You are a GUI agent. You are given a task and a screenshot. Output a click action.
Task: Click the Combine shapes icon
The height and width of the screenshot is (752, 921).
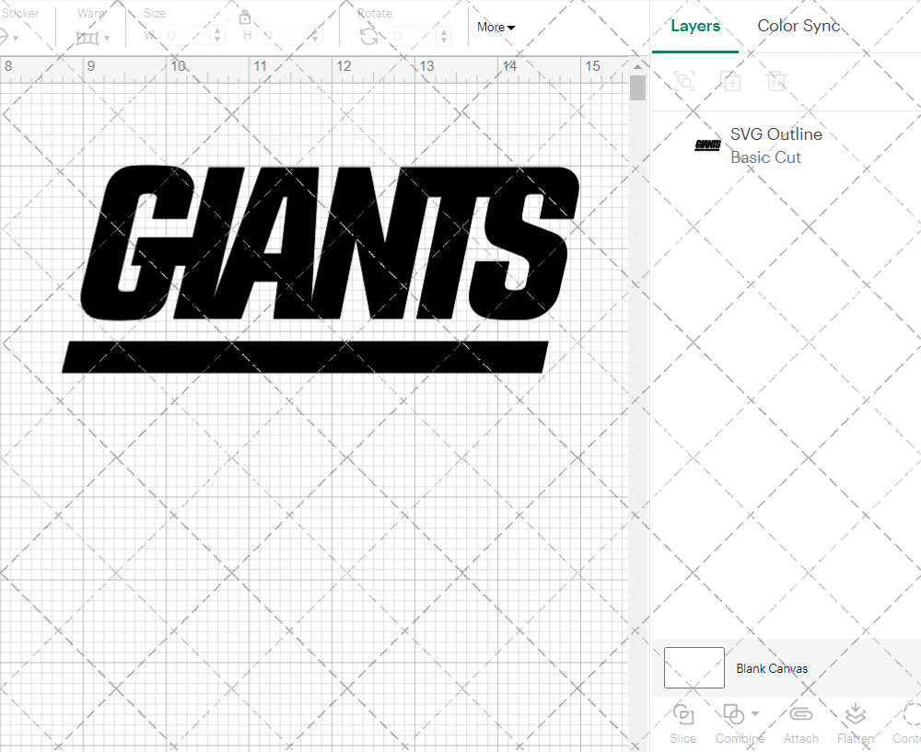(x=733, y=714)
